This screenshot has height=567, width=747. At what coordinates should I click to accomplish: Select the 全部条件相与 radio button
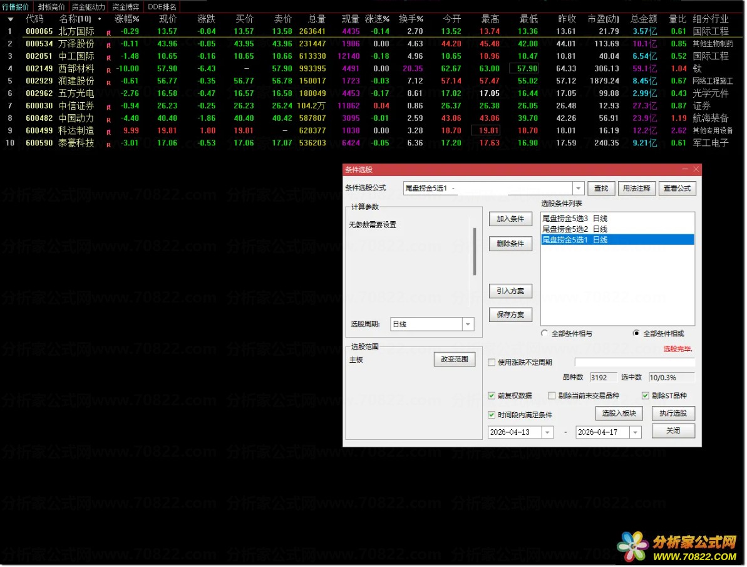tap(545, 334)
